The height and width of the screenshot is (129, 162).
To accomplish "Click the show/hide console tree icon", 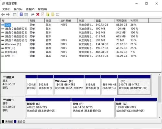I will 15,14.
